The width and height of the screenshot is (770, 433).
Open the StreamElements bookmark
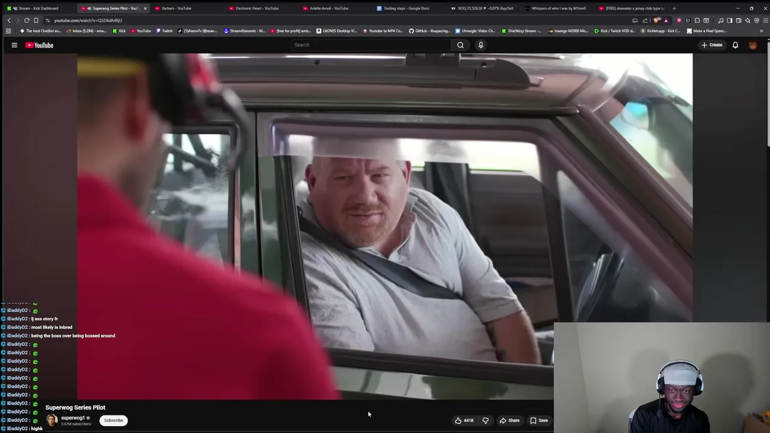click(x=244, y=31)
